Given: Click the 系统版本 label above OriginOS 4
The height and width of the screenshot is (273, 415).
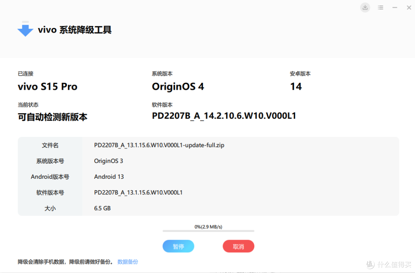Looking at the screenshot, I should click(x=162, y=74).
